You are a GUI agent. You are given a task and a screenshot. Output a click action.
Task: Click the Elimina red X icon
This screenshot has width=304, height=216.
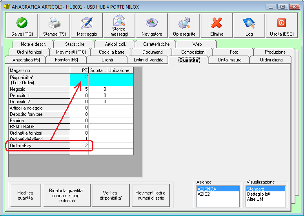217,23
